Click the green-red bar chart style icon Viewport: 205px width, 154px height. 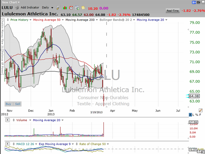pos(65,7)
